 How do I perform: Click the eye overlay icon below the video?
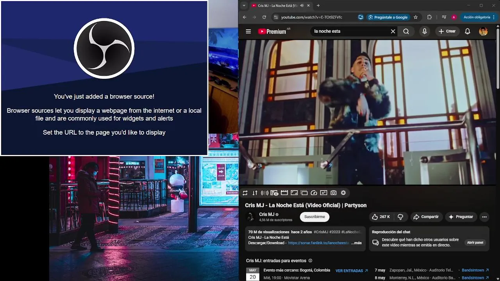pos(274,193)
